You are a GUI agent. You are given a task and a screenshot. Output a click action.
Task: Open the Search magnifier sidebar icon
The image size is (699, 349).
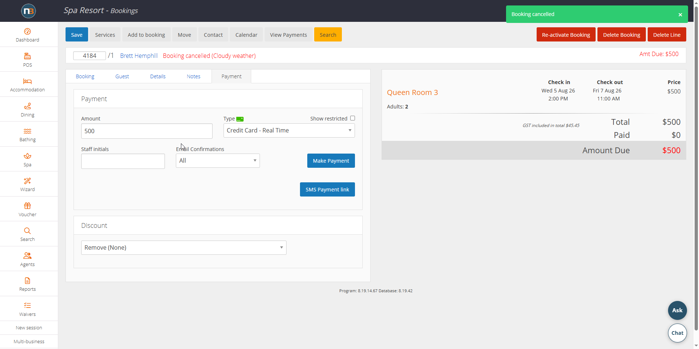tap(27, 231)
